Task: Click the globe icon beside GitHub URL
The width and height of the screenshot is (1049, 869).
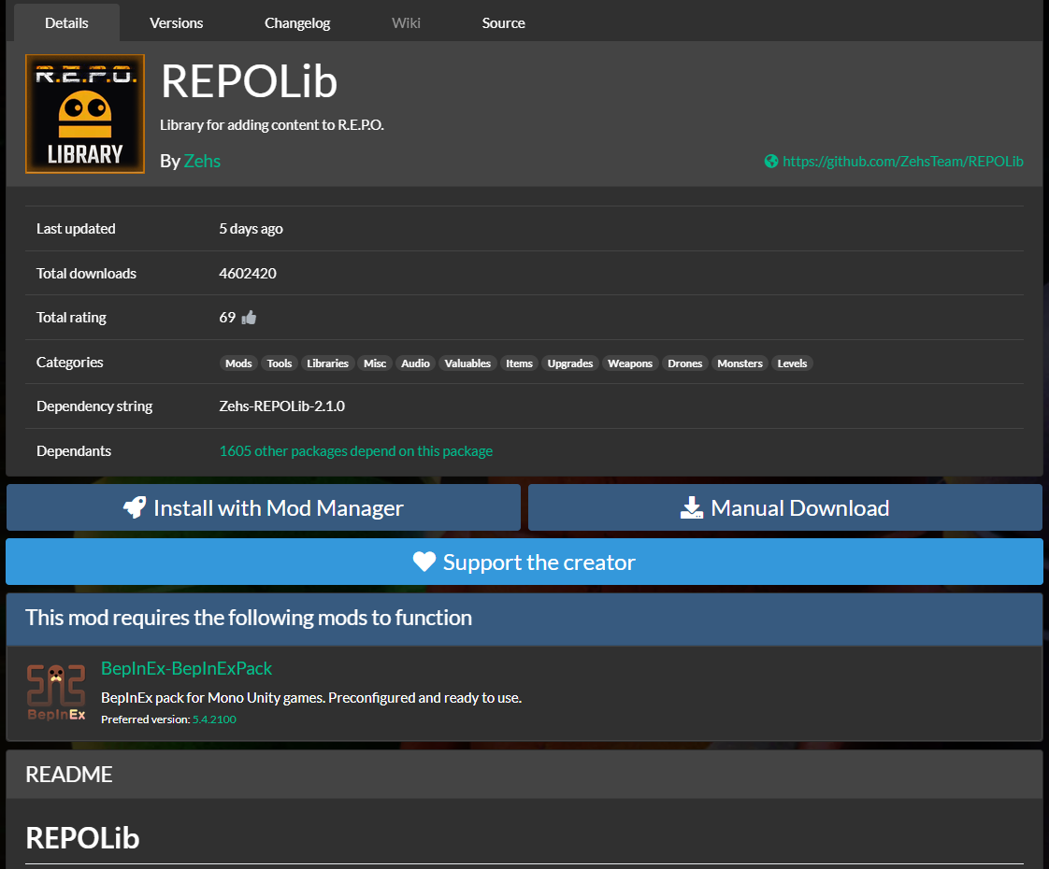Action: [x=771, y=161]
